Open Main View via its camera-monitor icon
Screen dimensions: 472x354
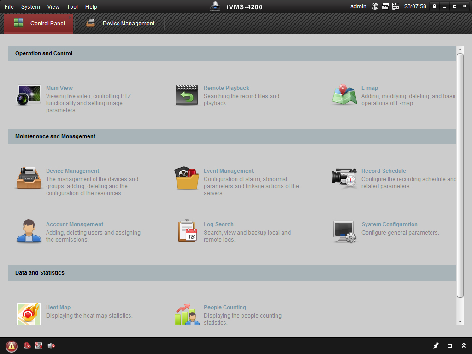click(29, 95)
